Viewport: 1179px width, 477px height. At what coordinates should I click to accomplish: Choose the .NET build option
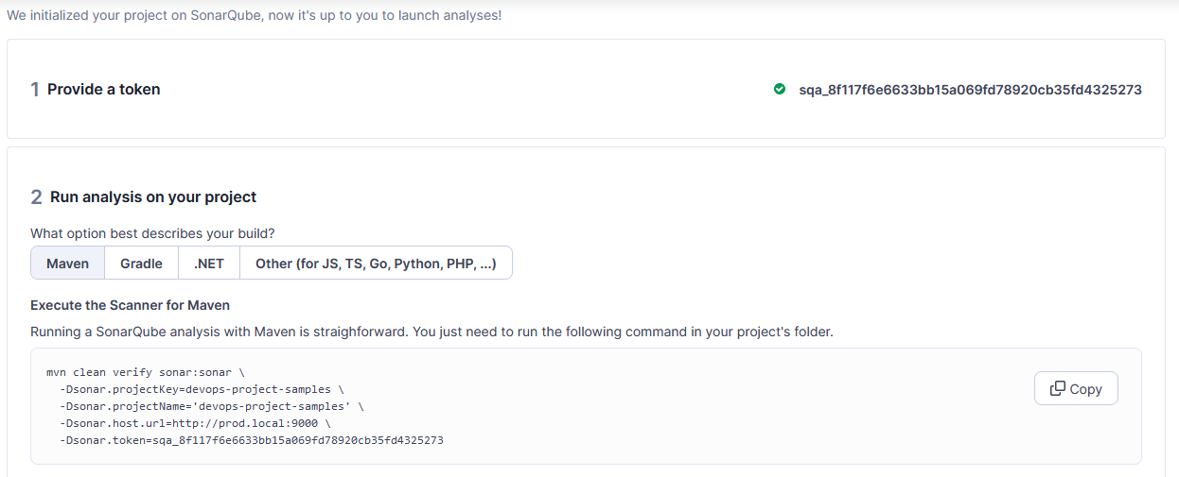[209, 264]
